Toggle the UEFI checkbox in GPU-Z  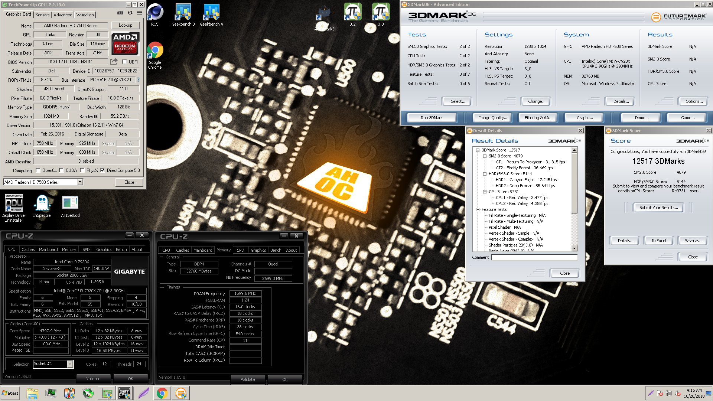click(124, 62)
